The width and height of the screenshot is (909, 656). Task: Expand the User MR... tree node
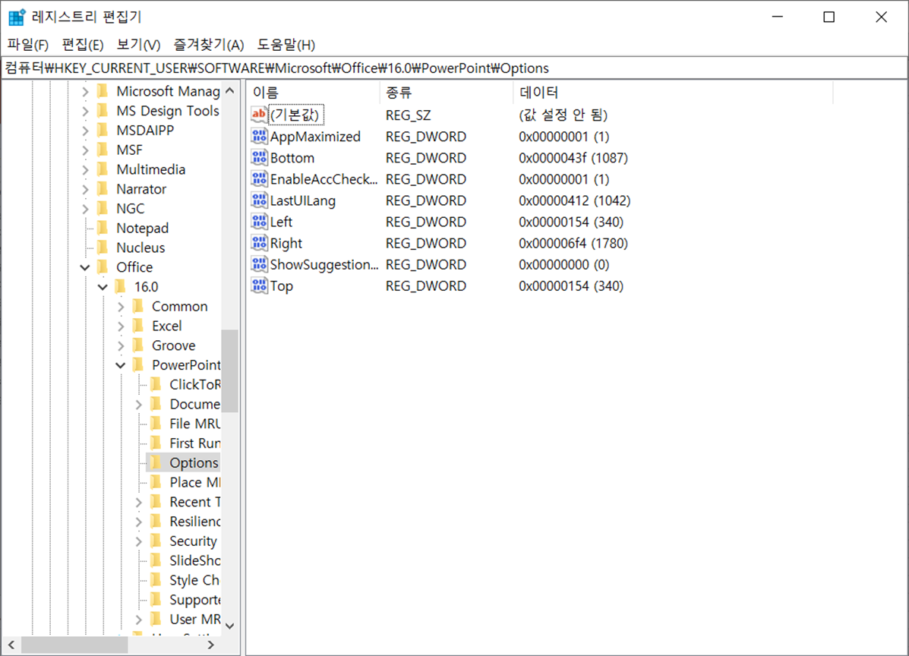click(138, 620)
